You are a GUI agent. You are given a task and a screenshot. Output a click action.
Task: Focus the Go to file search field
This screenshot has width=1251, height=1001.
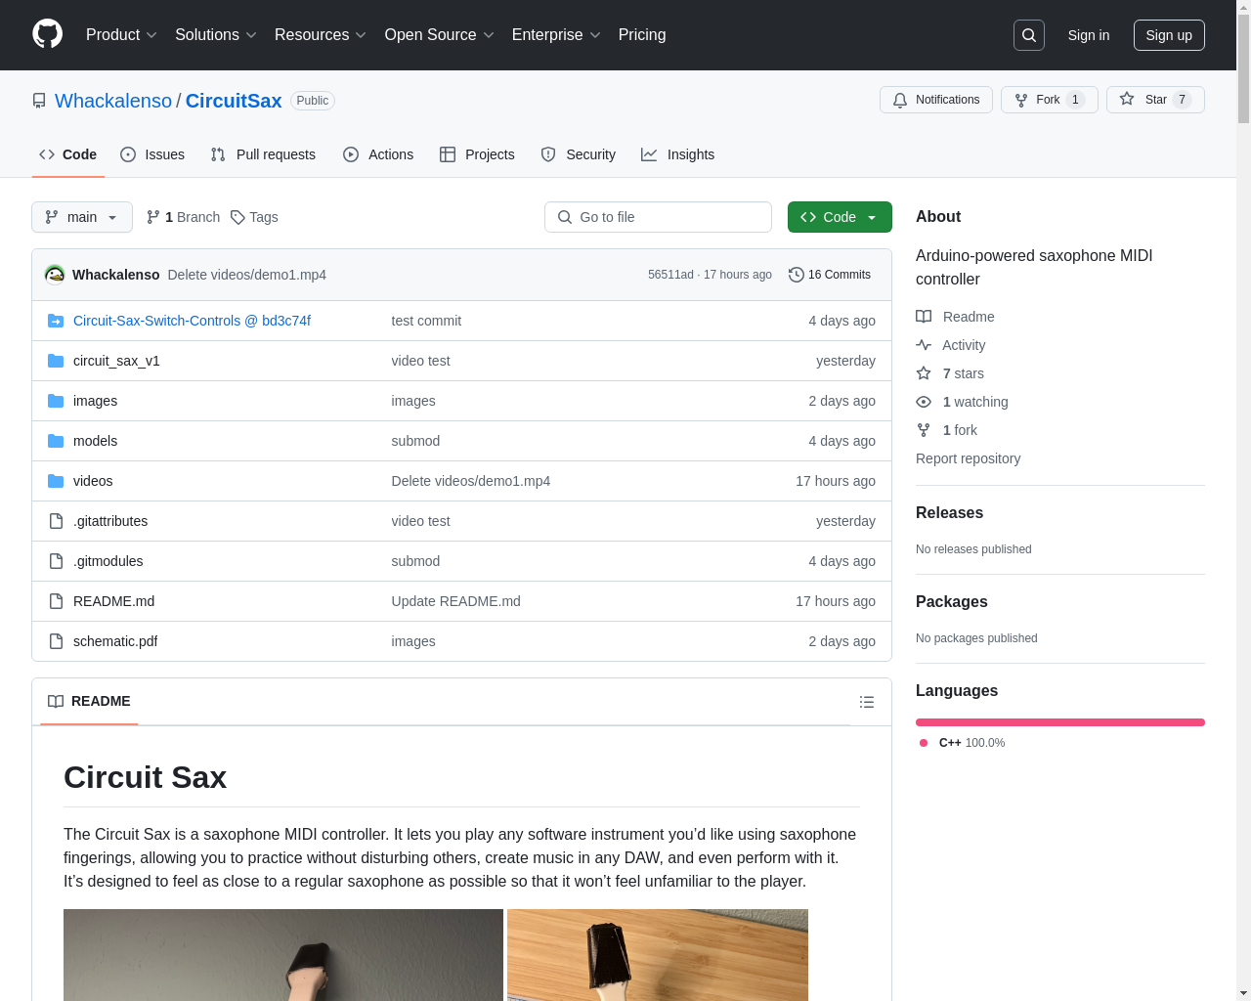click(x=658, y=217)
